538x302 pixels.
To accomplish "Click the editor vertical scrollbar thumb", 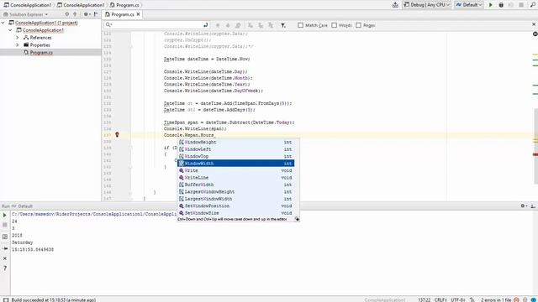I will 535,145.
